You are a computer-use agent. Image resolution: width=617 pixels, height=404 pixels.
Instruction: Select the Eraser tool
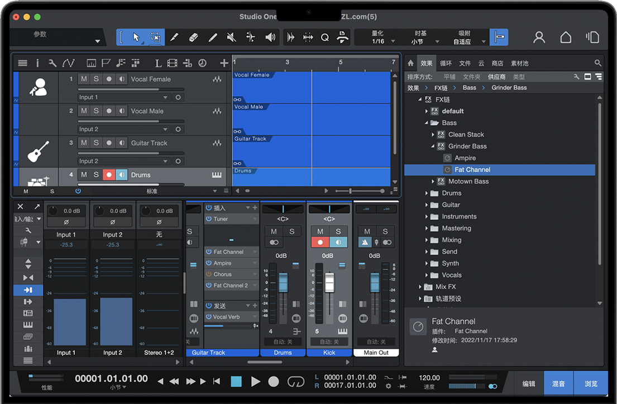[193, 37]
